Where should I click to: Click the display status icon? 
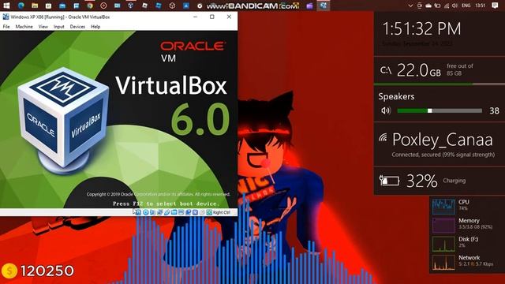pyautogui.click(x=181, y=212)
